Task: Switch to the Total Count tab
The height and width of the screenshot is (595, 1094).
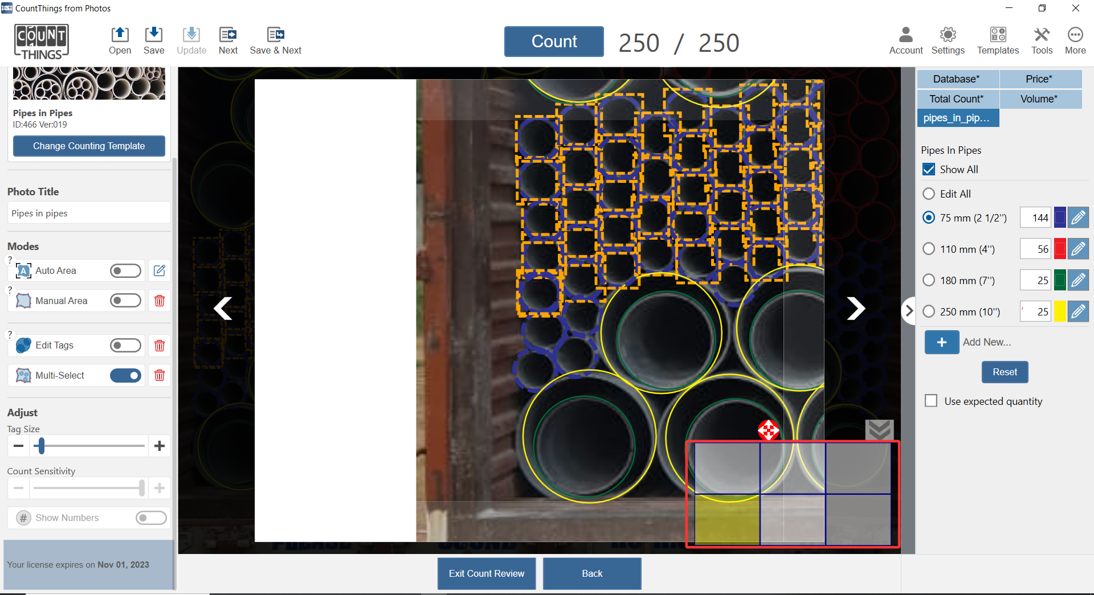Action: tap(957, 99)
